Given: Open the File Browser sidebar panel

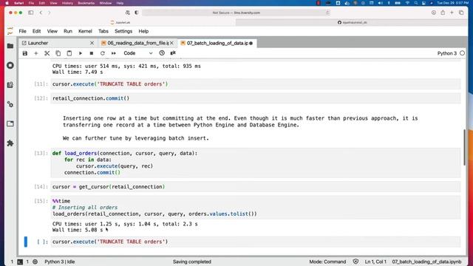Looking at the screenshot, I should tap(10, 46).
